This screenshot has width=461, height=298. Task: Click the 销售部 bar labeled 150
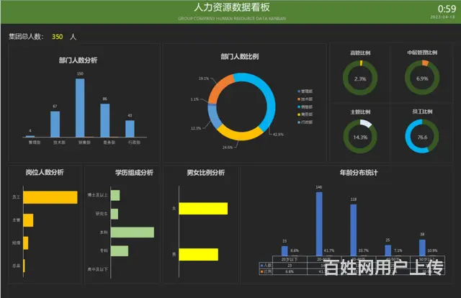(x=80, y=107)
